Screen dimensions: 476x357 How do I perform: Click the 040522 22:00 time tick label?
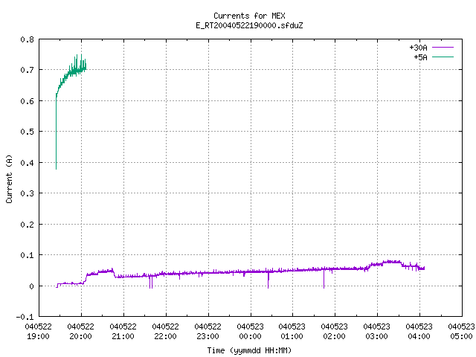165,331
